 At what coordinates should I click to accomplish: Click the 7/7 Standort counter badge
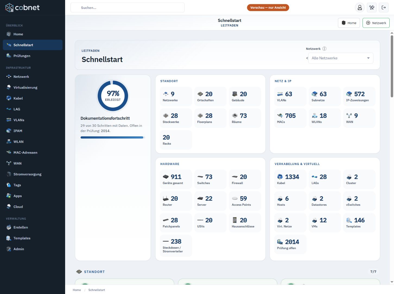point(373,272)
